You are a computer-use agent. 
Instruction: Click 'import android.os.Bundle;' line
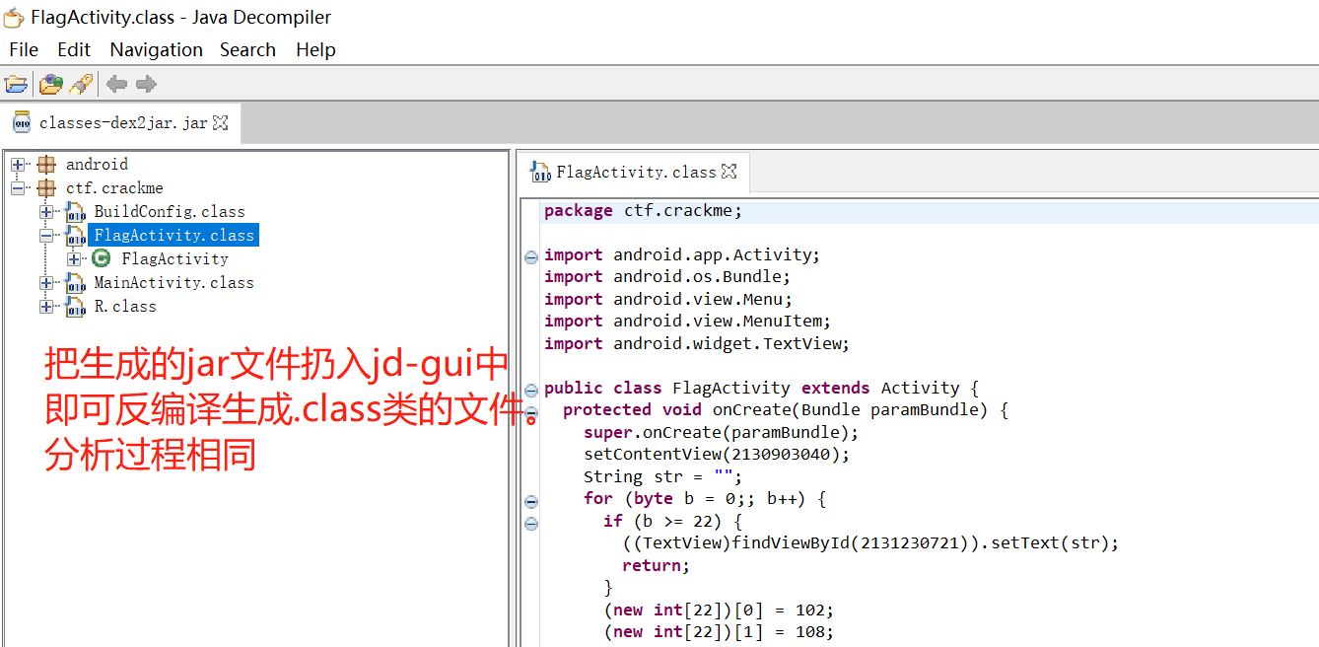(x=667, y=277)
